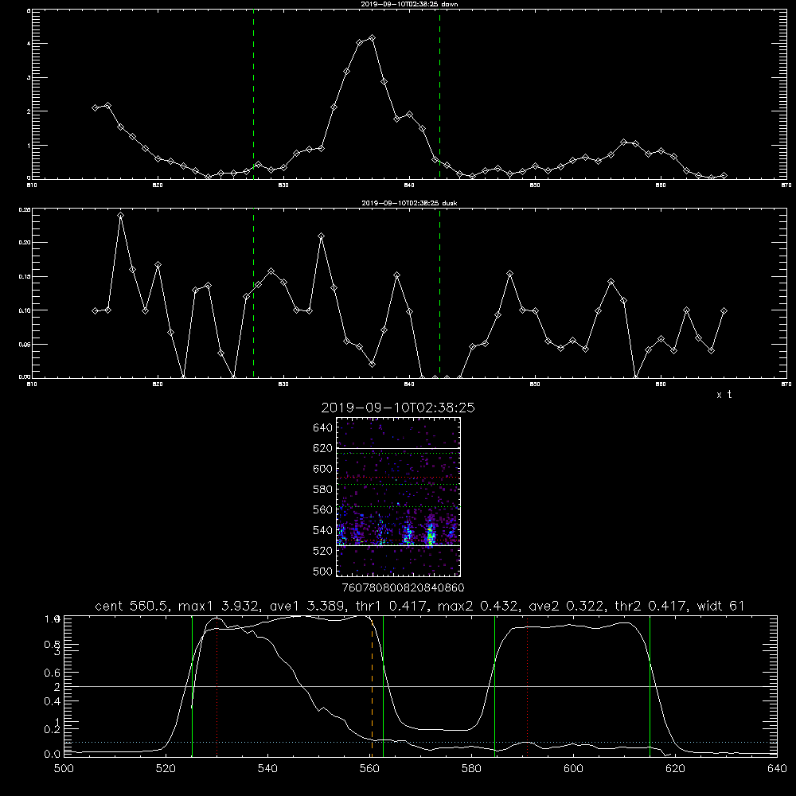Click the green vertical line near 585 in the bottom plot
This screenshot has width=796, height=796.
(x=494, y=685)
